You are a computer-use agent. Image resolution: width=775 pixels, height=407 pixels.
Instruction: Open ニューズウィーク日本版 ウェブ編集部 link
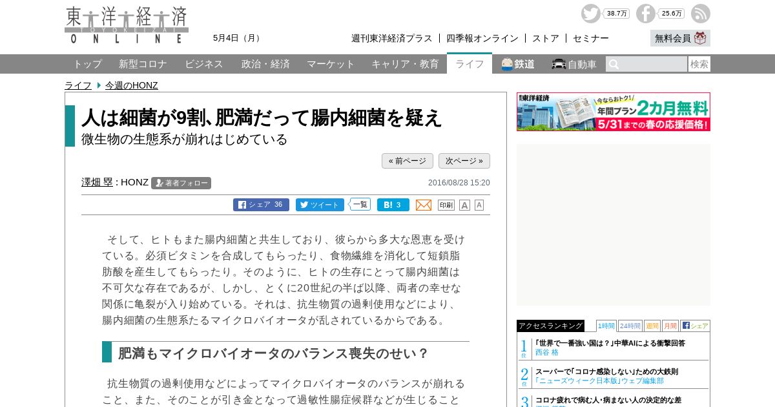[599, 381]
